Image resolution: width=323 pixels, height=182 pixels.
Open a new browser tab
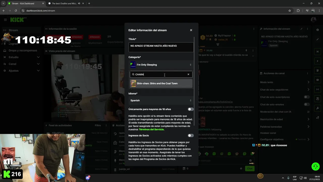point(89,4)
